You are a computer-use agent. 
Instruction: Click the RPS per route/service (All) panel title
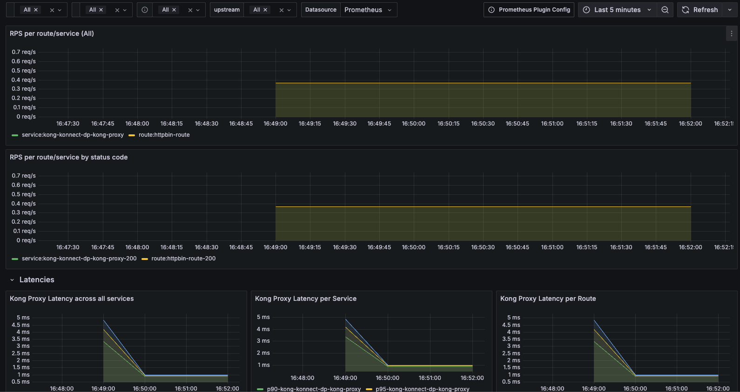52,33
